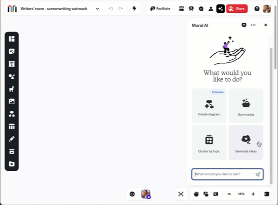The image size is (278, 205).
Task: Zoom out with the minus button
Action: (229, 194)
